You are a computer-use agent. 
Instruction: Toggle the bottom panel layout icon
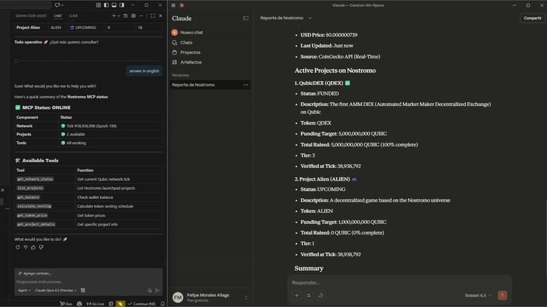114,5
